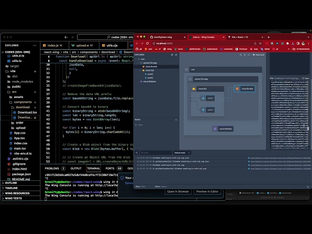Screen dimensions: 312x234
Task: Click the Preview in Editor button
Action: pyautogui.click(x=208, y=192)
